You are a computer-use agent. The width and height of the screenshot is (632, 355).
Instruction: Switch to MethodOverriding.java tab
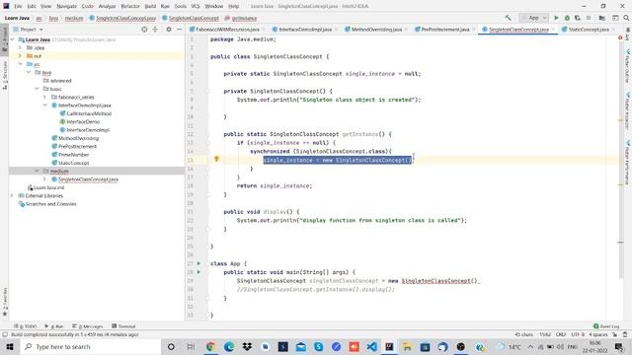[376, 30]
